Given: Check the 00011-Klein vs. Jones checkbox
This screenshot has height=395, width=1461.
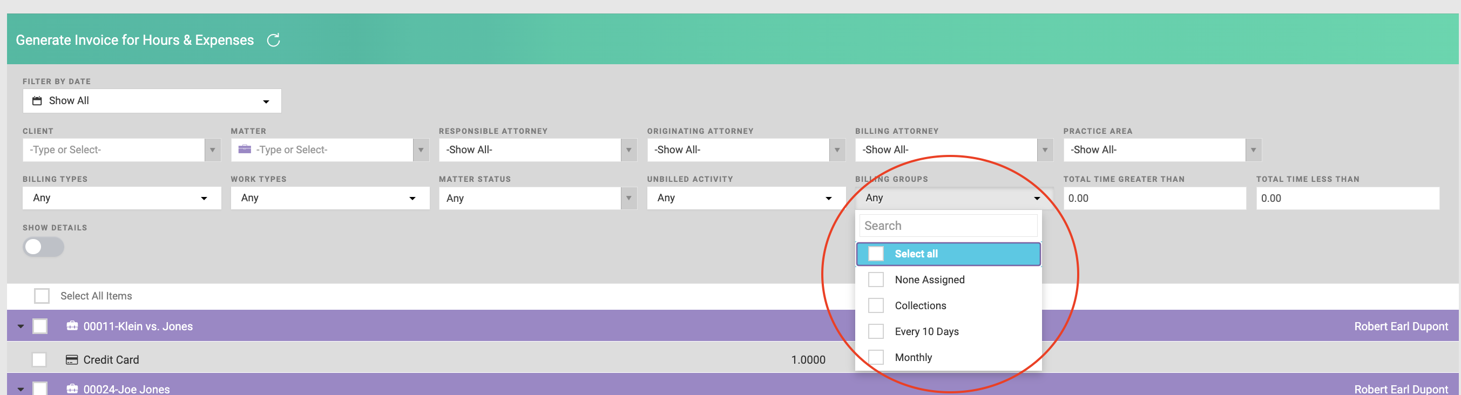Looking at the screenshot, I should (40, 326).
